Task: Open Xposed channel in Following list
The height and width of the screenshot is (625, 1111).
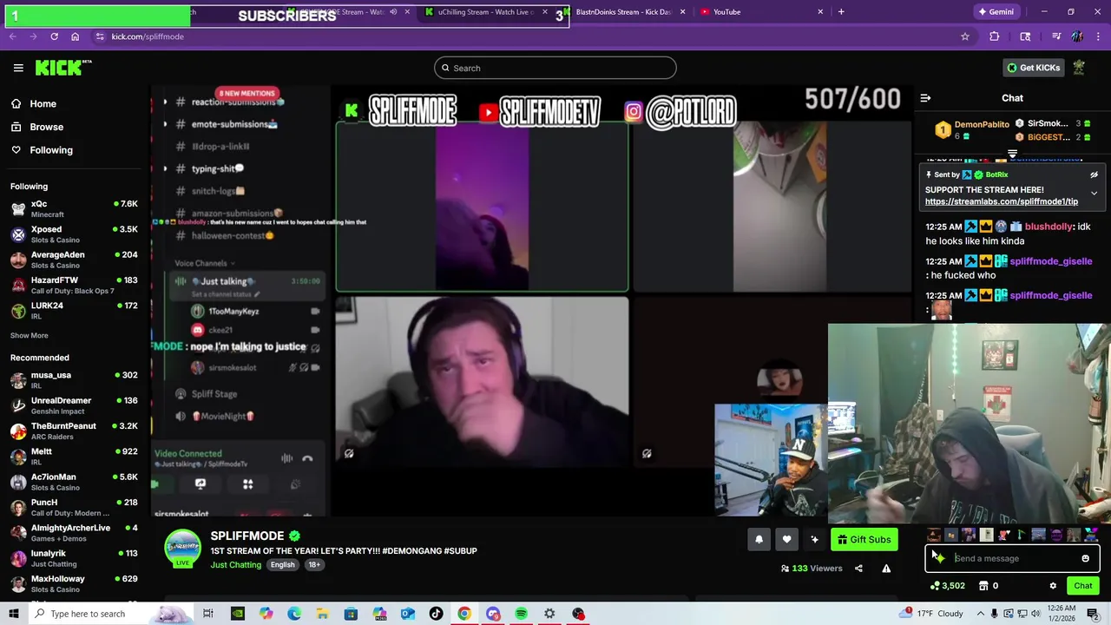Action: [75, 234]
